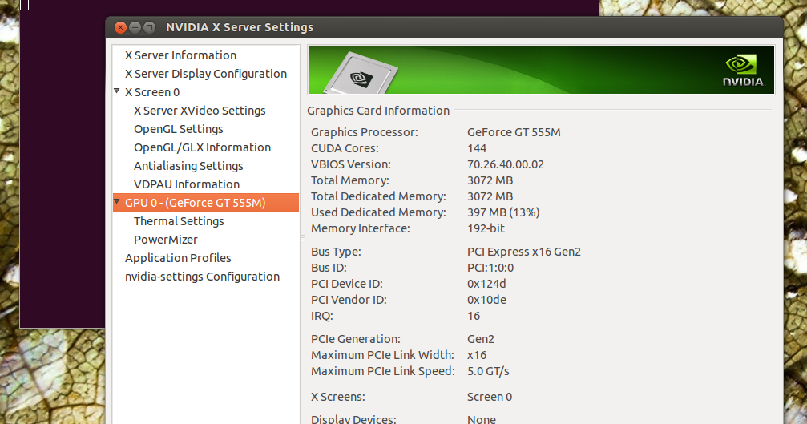Click the '397 MB (13%)' used memory value

[x=503, y=212]
